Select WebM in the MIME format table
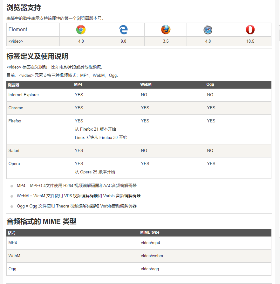 (72, 256)
